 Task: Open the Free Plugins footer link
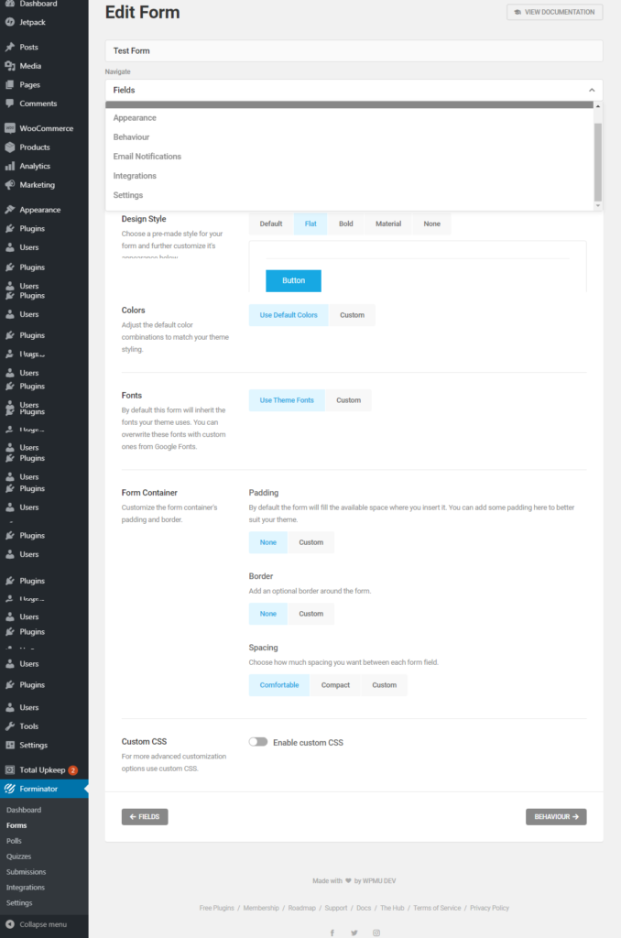[x=216, y=908]
